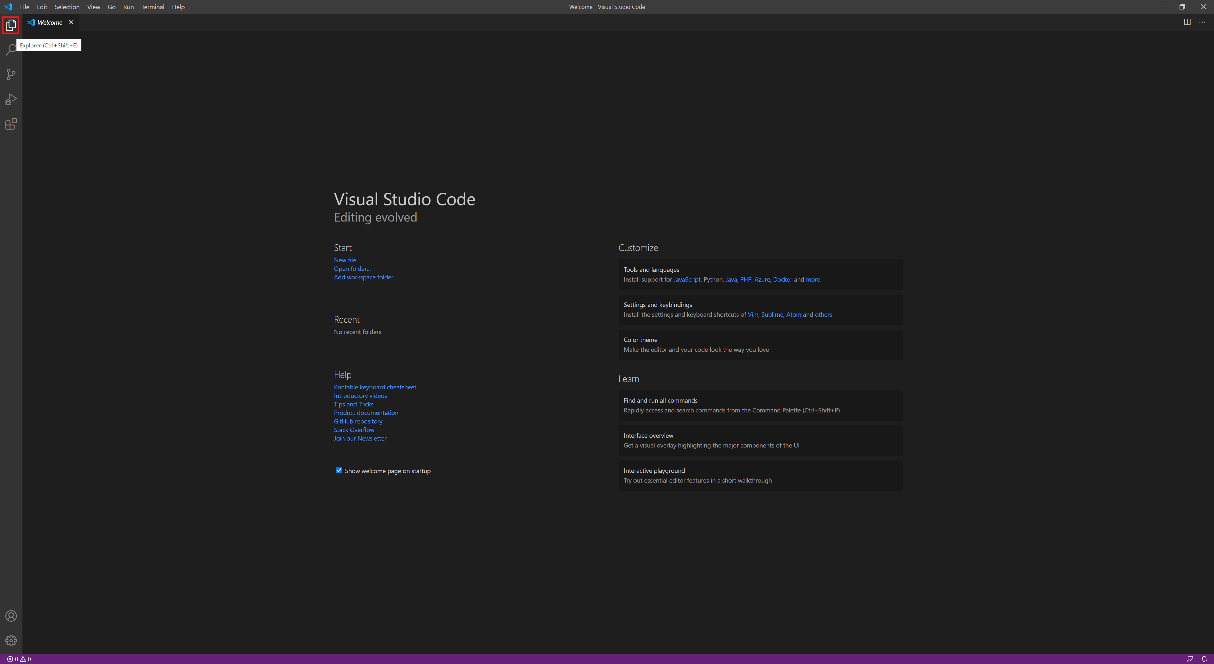
Task: Open the Accounts icon
Action: (x=11, y=616)
